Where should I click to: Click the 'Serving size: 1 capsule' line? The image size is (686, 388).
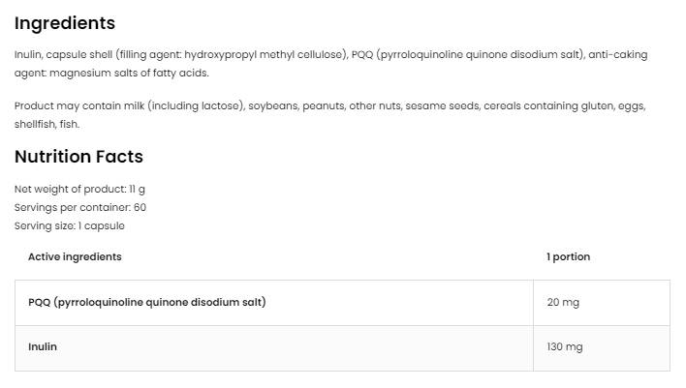(70, 225)
